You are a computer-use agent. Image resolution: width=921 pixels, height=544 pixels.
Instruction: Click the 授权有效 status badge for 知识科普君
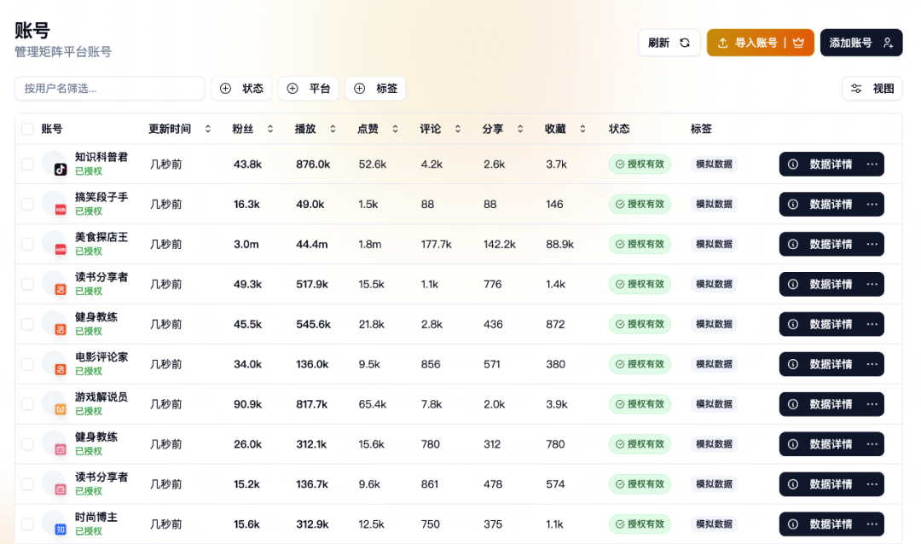pos(640,165)
